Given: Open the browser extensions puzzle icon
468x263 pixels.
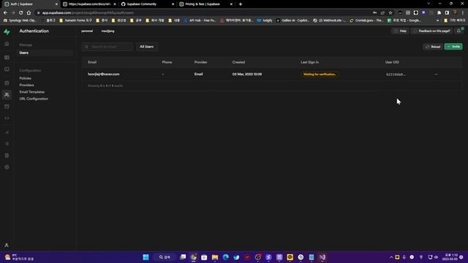Looking at the screenshot, I should pos(439,13).
